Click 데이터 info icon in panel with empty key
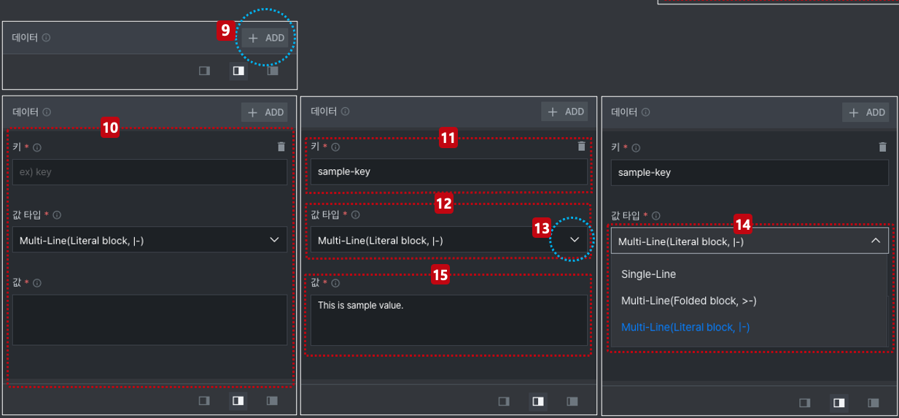Image resolution: width=899 pixels, height=418 pixels. [47, 112]
